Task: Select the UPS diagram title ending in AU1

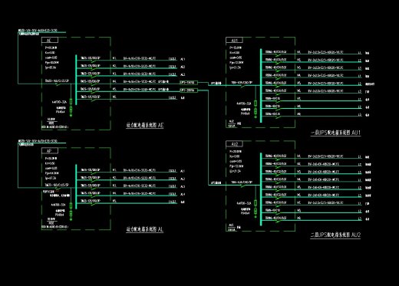Action: pos(335,133)
